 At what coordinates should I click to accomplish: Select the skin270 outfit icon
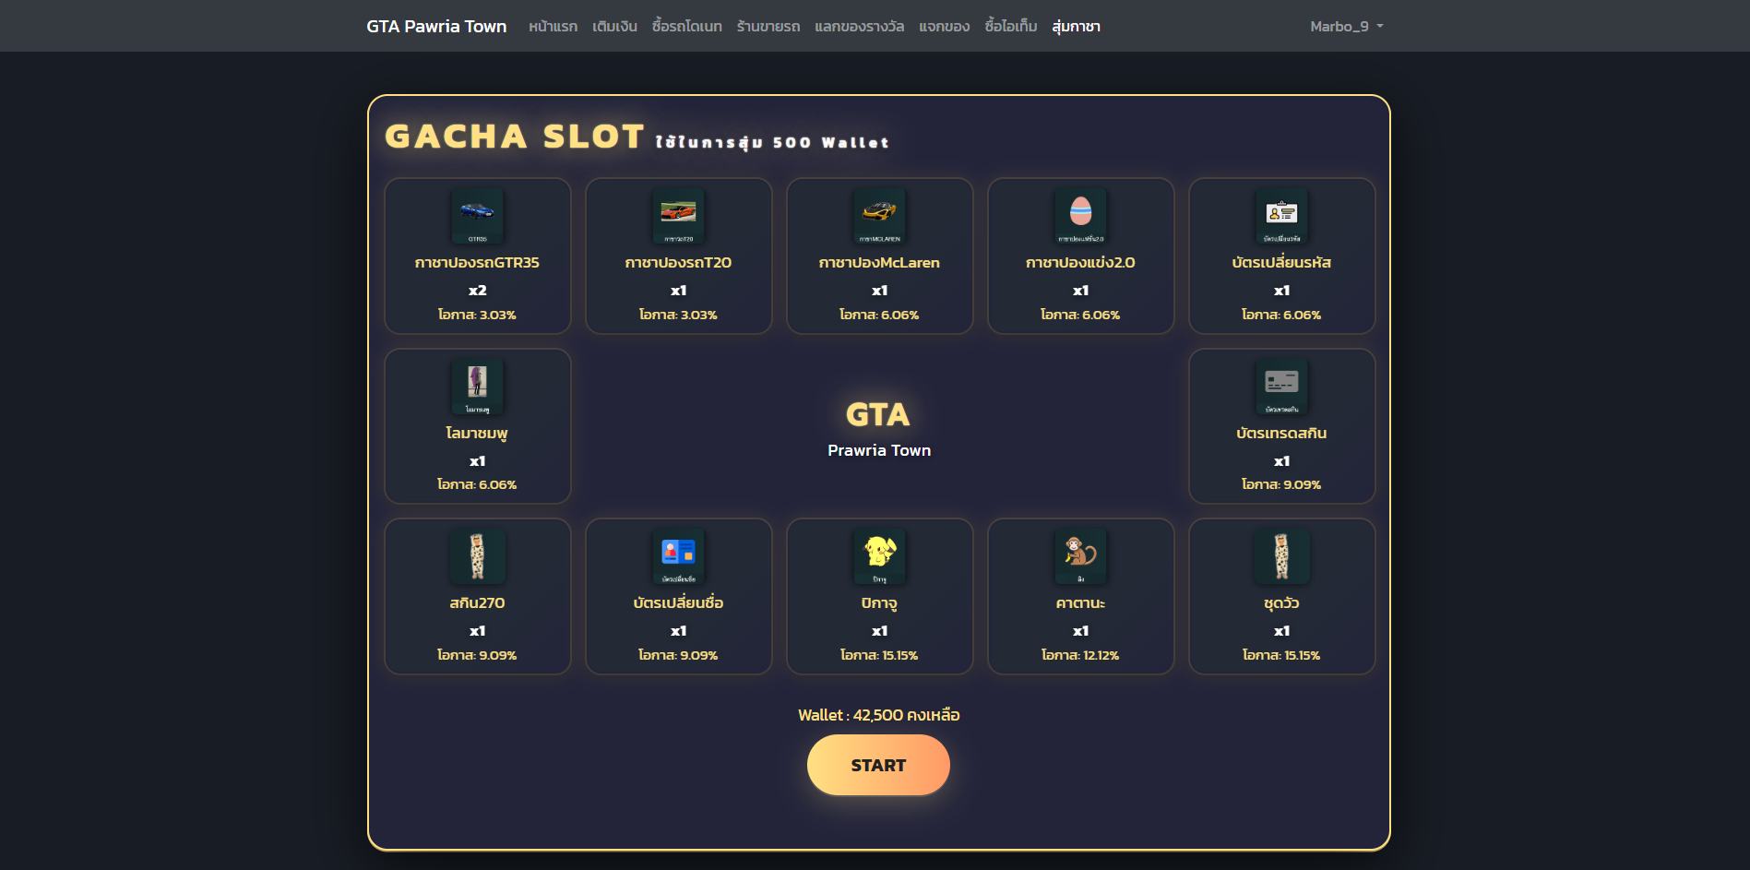pos(477,556)
